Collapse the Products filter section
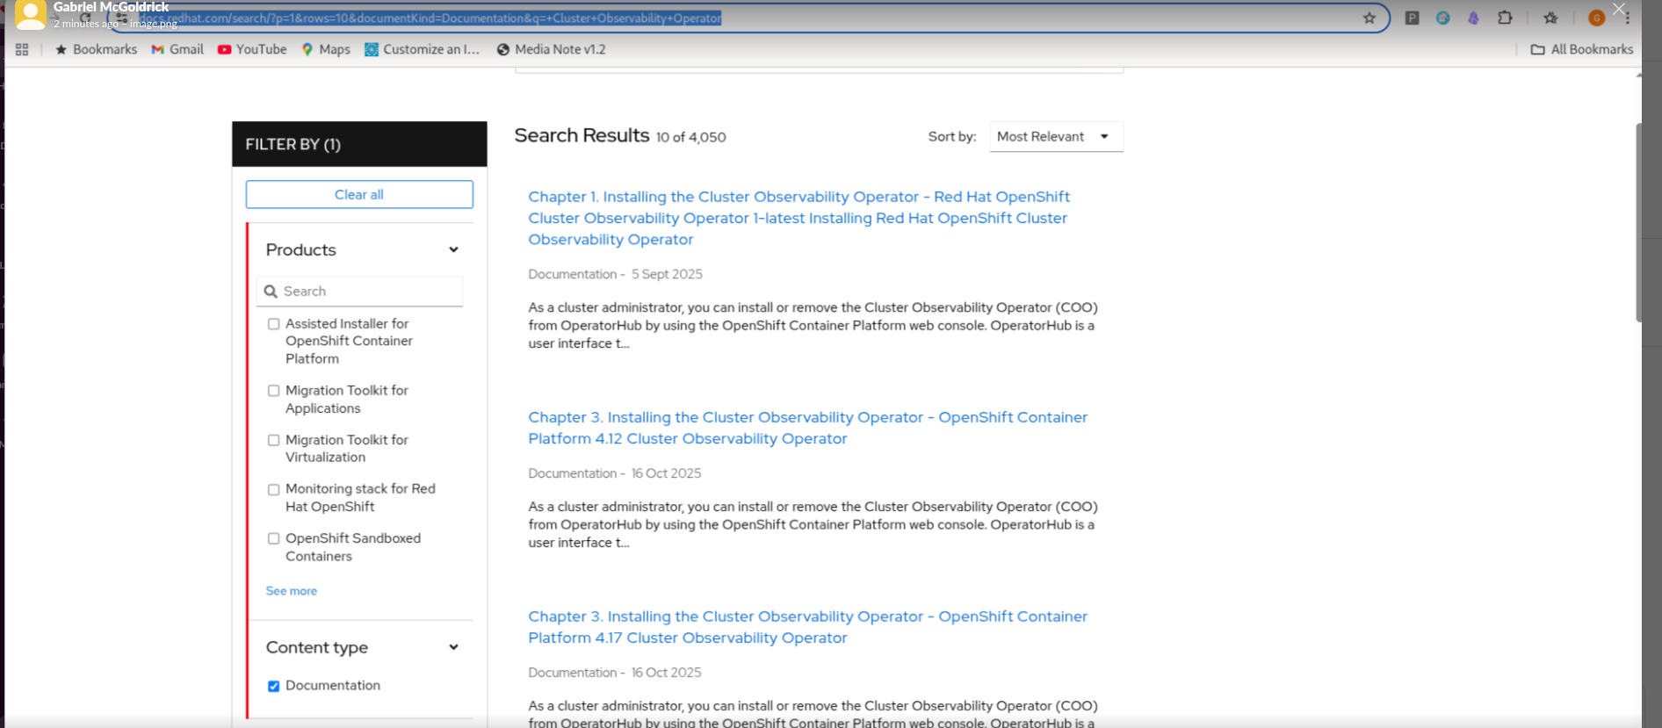Viewport: 1662px width, 728px height. click(x=453, y=250)
